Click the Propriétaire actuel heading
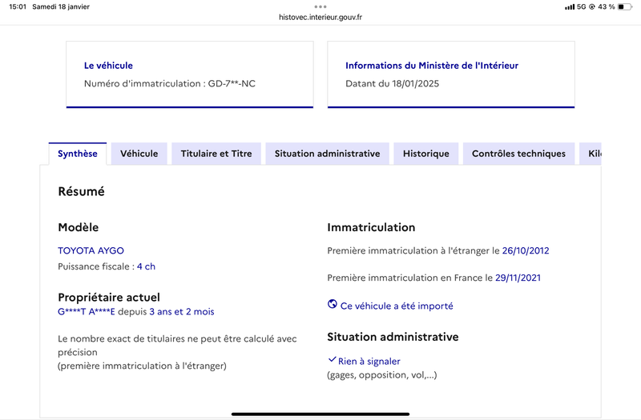Viewport: 641px width, 420px height. click(x=109, y=297)
